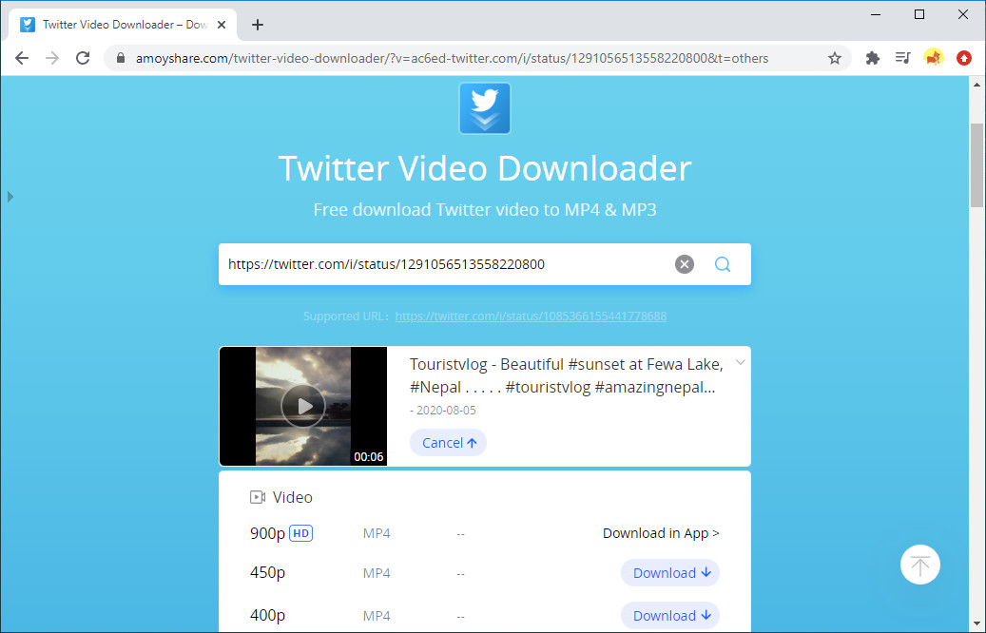Image resolution: width=986 pixels, height=633 pixels.
Task: Clear the URL field with X icon
Action: tap(685, 264)
